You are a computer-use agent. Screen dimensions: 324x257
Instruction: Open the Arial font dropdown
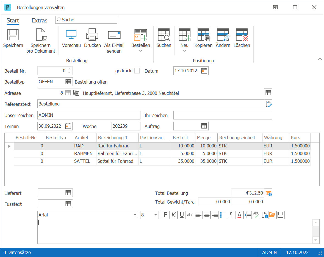pyautogui.click(x=135, y=215)
